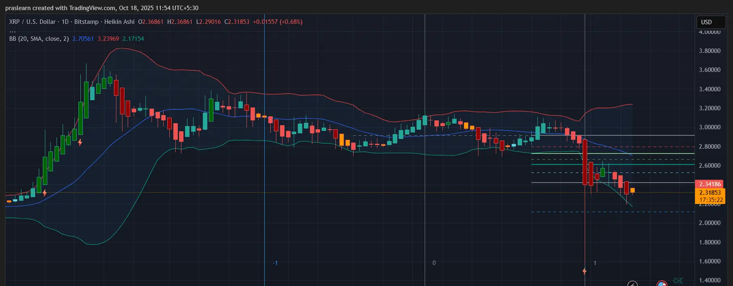The image size is (733, 286).
Task: Click the 1D interval label in the title
Action: click(65, 22)
